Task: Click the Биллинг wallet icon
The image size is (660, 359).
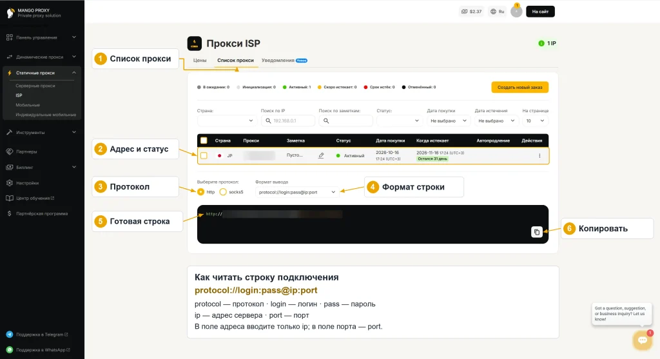Action: 9,167
